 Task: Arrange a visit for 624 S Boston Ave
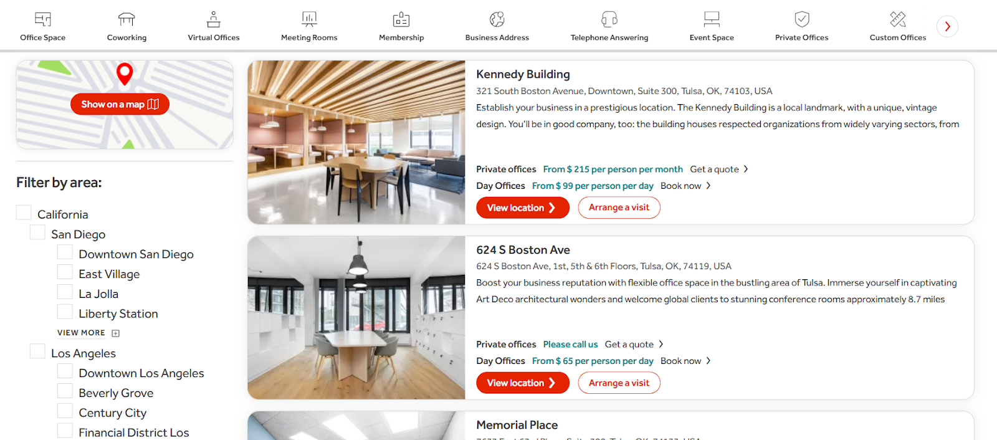coord(619,383)
